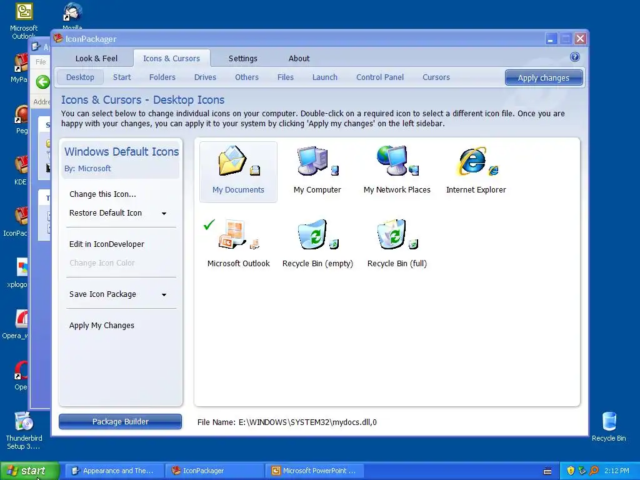The width and height of the screenshot is (640, 480).
Task: Open the About tab
Action: click(x=299, y=58)
